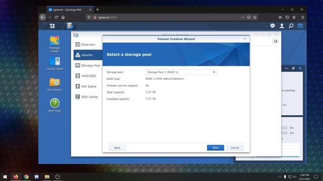
Task: Open Storage Pool section in sidebar
Action: tap(88, 65)
